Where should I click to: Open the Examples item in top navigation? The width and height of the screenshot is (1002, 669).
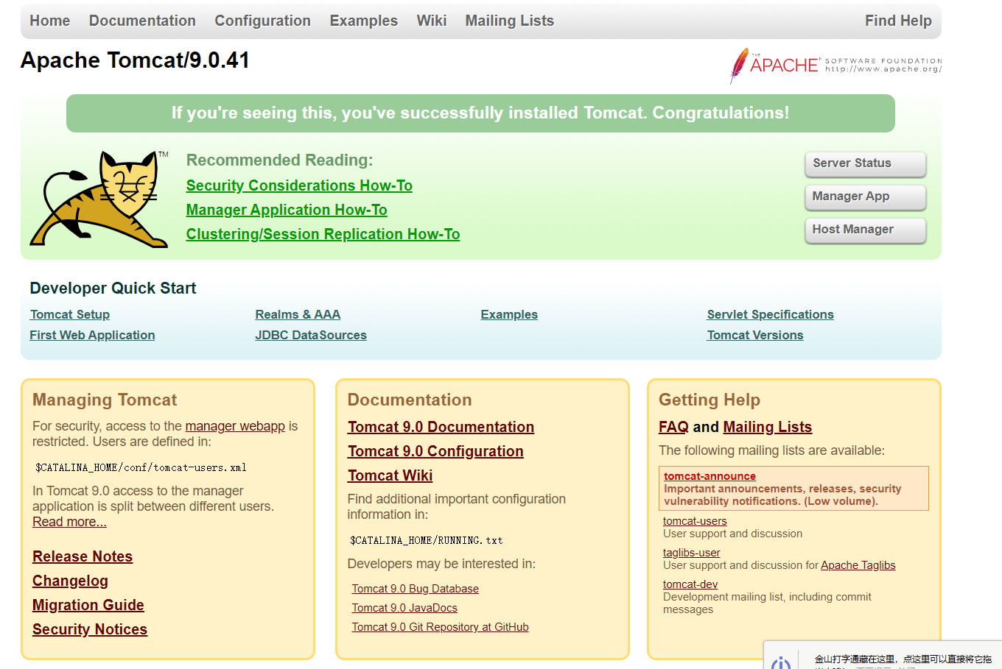pyautogui.click(x=363, y=21)
